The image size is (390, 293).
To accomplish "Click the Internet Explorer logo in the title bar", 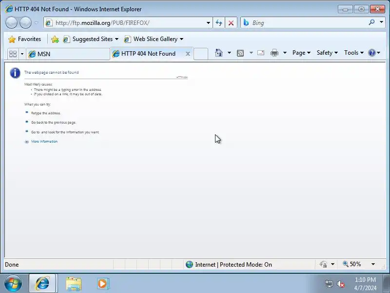I will (x=9, y=9).
